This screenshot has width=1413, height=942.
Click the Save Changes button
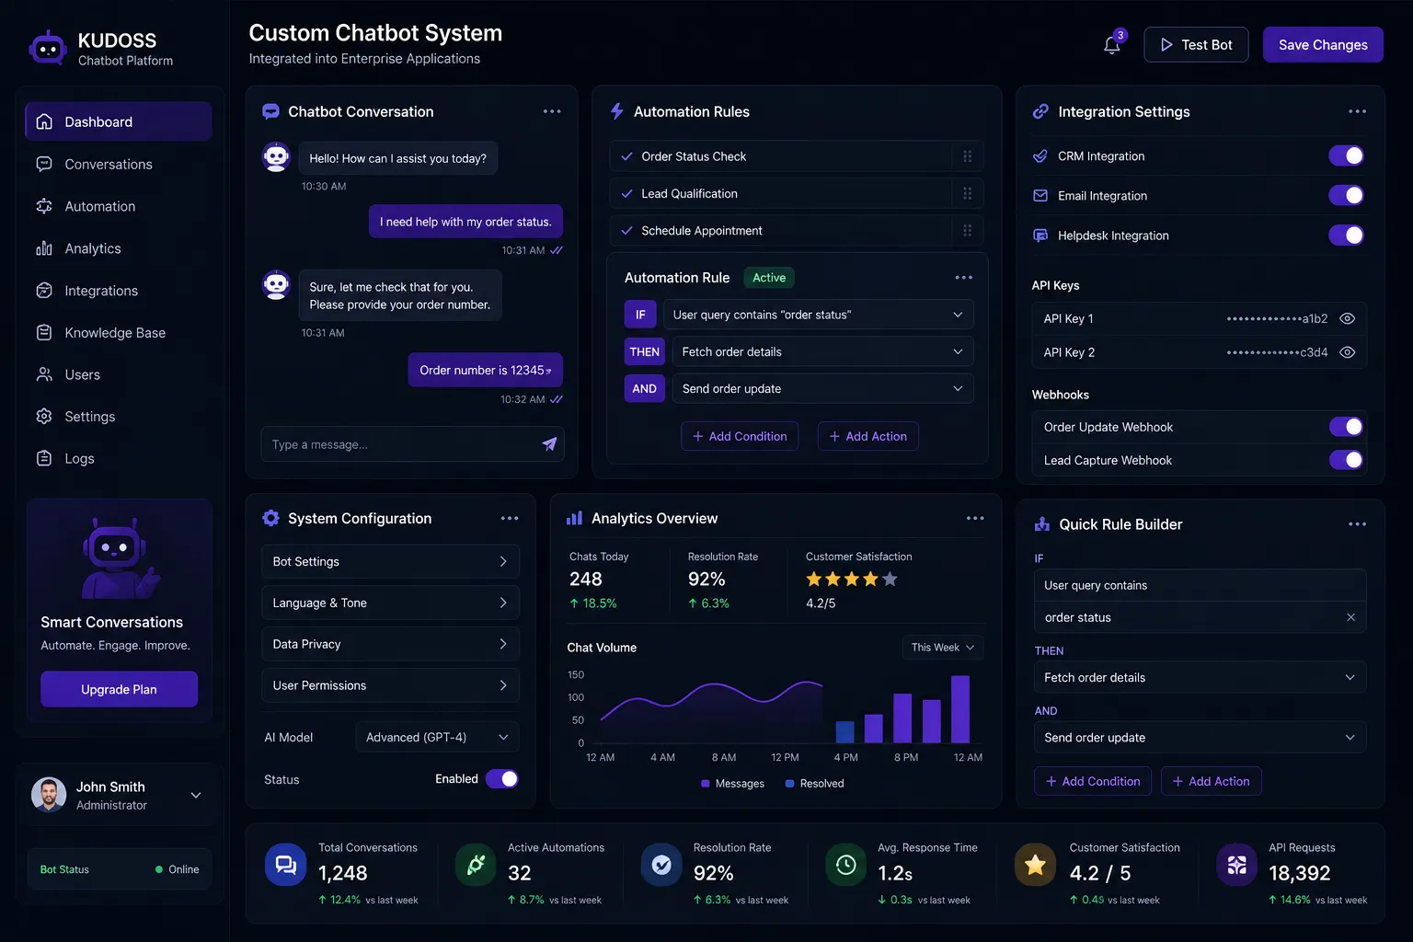pyautogui.click(x=1323, y=45)
